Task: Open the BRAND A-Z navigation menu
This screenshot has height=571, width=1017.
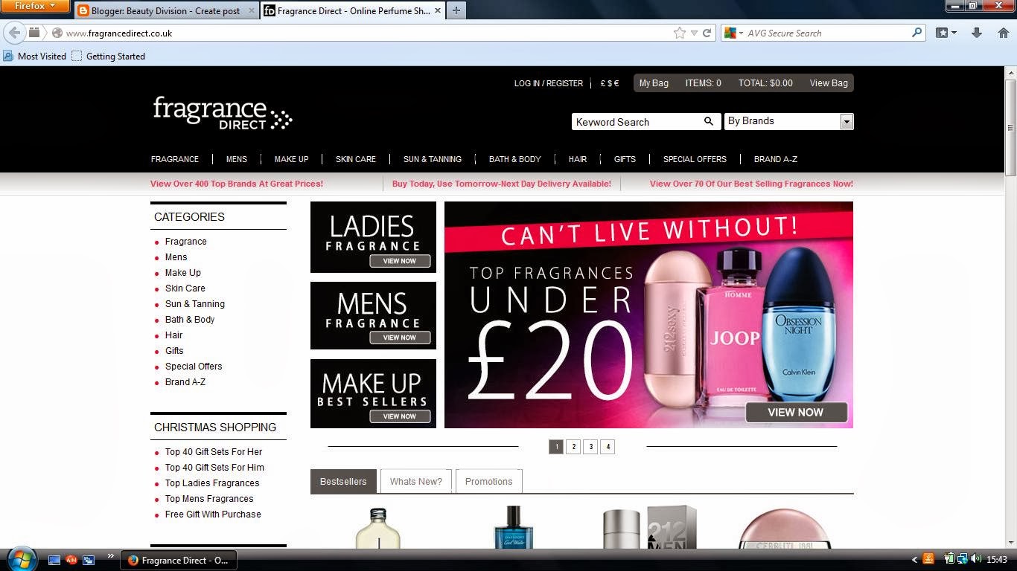Action: [x=776, y=159]
